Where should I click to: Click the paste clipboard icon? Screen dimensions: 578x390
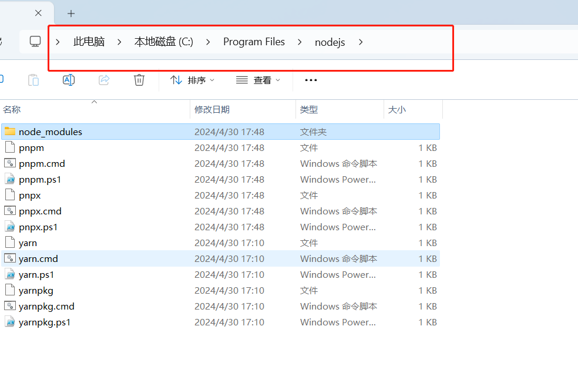coord(33,80)
